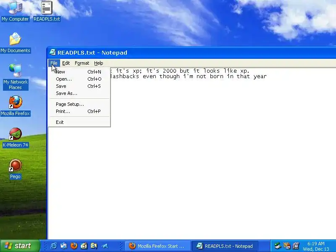Click the blue bird Quick Launch icon
The height and width of the screenshot is (252, 336).
click(x=104, y=246)
